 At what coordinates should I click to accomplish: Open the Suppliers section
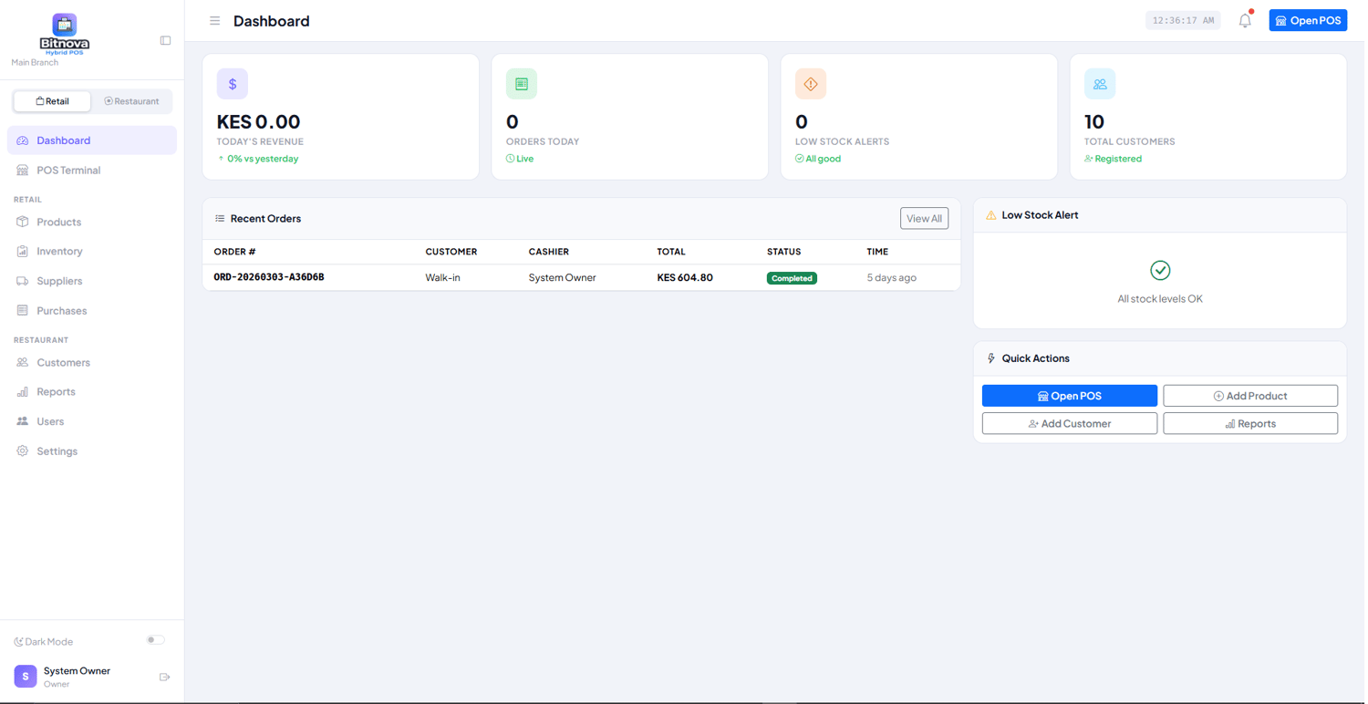pos(92,281)
